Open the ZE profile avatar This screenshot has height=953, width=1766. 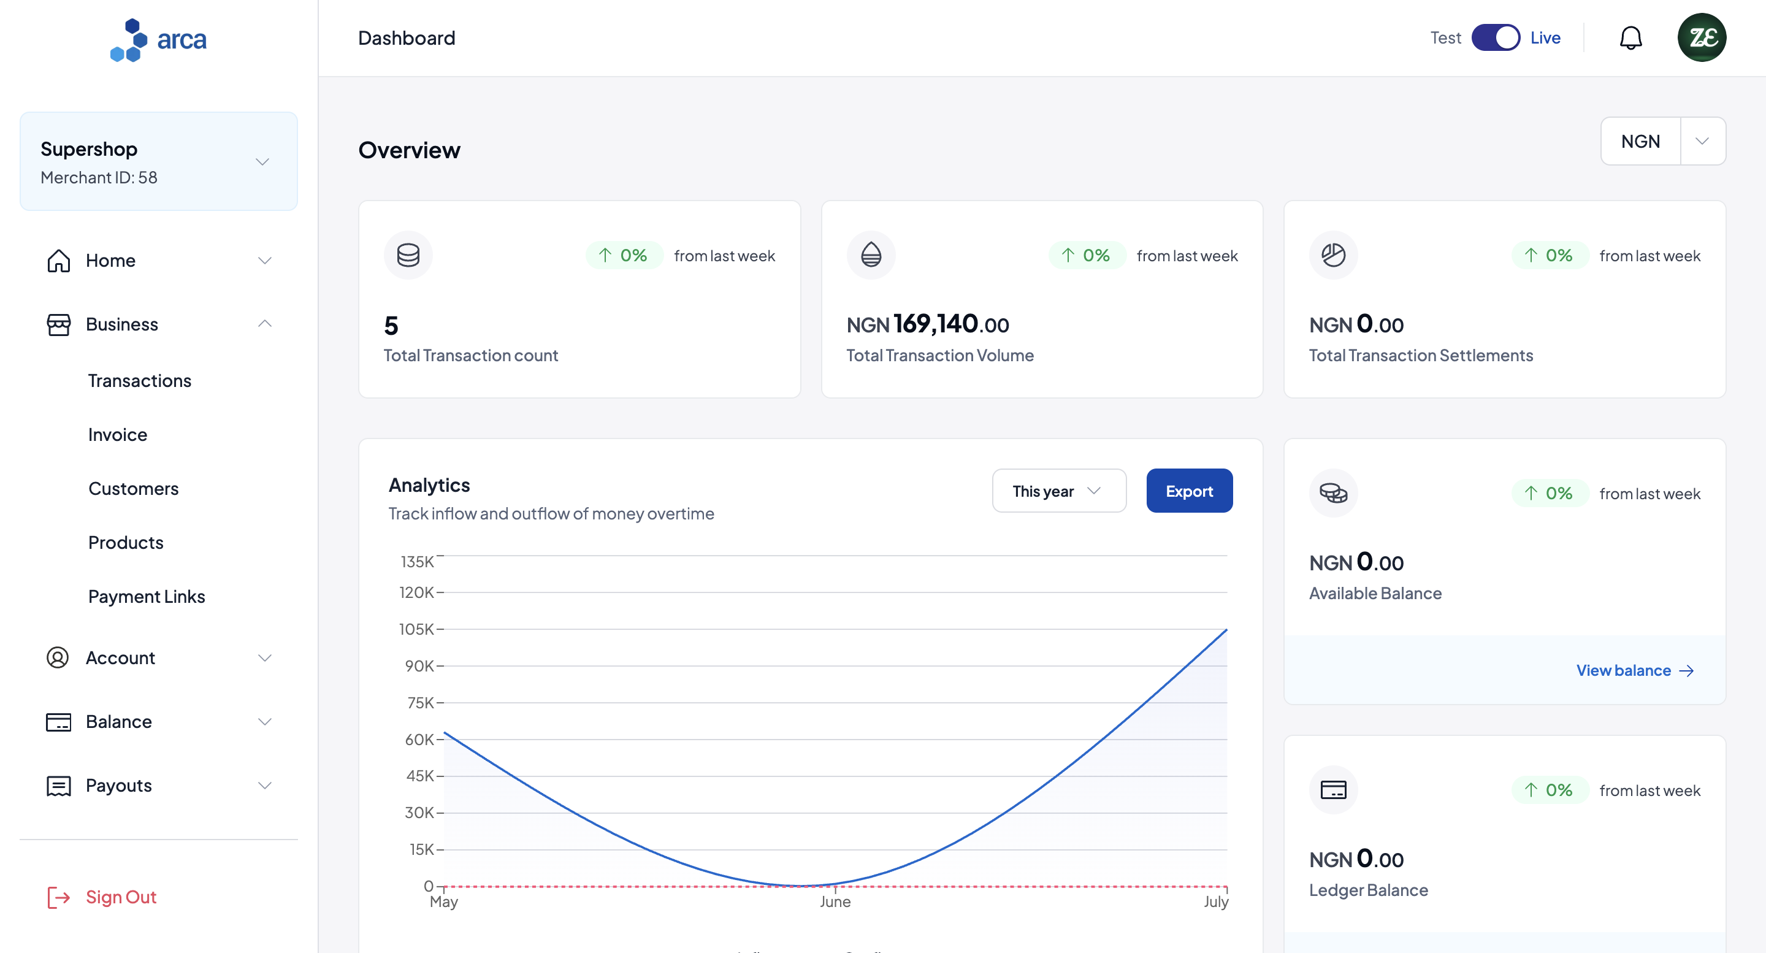[x=1702, y=37]
